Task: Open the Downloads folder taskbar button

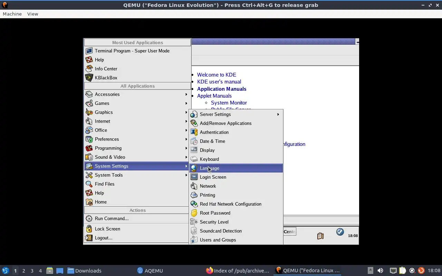Action: tap(84, 271)
